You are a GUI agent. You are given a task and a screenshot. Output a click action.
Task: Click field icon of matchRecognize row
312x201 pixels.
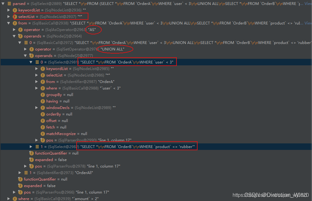pyautogui.click(x=42, y=134)
